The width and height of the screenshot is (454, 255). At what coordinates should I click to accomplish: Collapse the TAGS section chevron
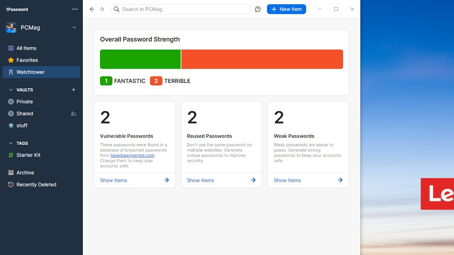11,143
